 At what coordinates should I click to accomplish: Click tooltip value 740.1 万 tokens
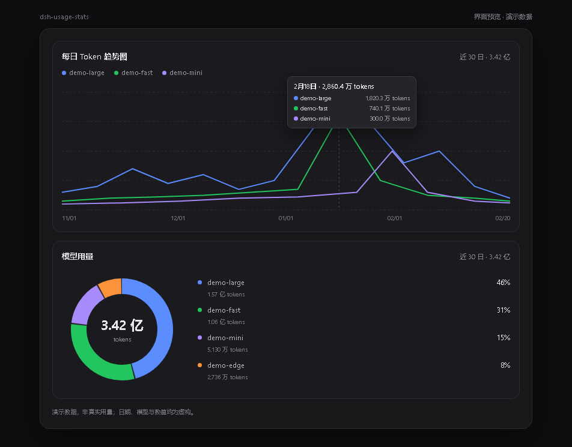389,109
